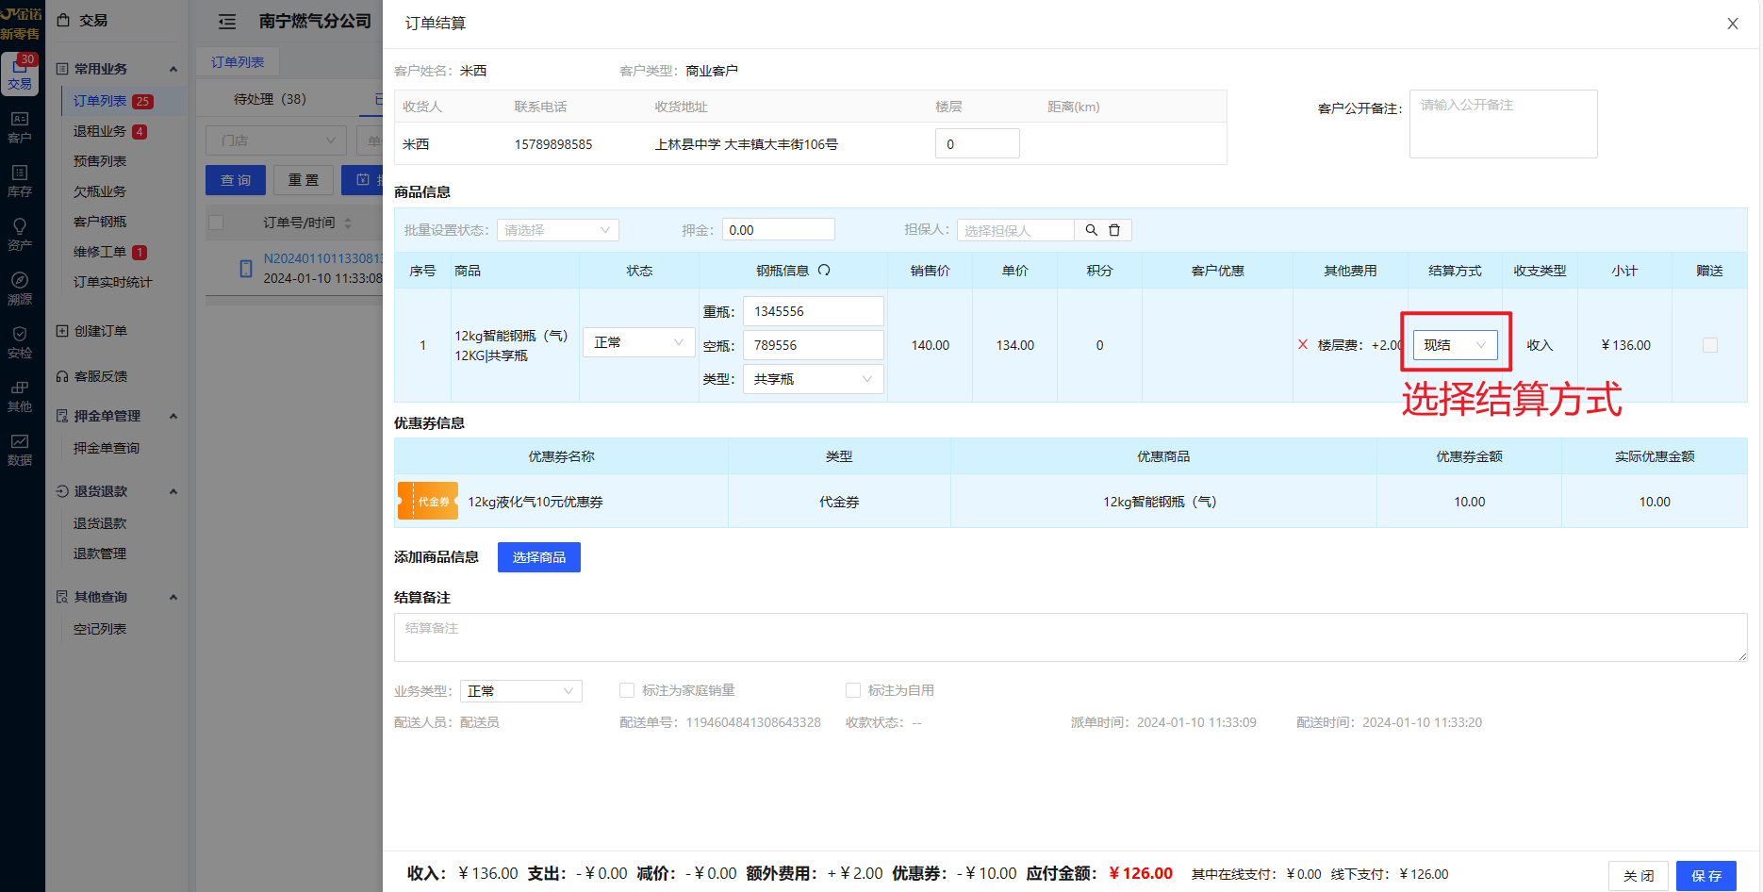
Task: Remove the 楼层费 fee with red X
Action: tap(1303, 345)
